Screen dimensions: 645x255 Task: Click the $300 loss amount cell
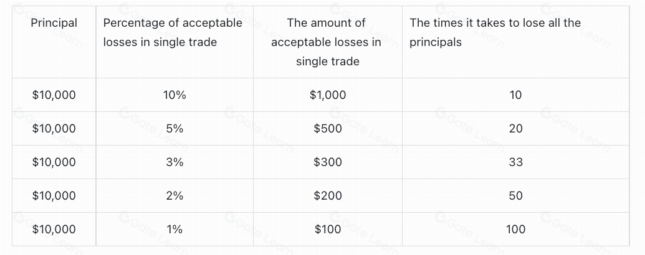pyautogui.click(x=327, y=162)
